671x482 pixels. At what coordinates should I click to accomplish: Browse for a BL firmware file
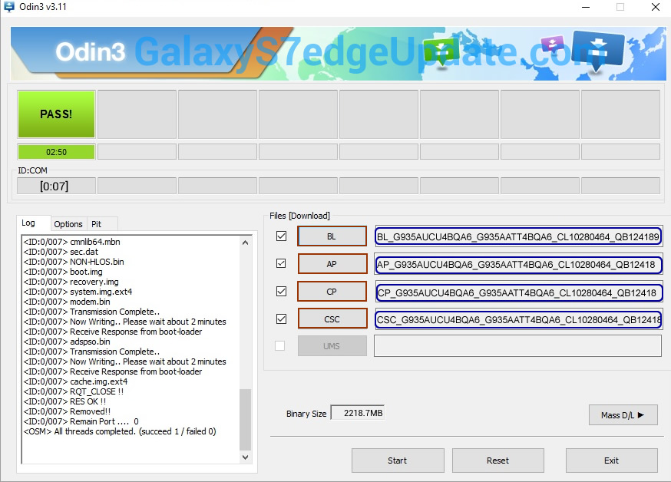click(332, 236)
